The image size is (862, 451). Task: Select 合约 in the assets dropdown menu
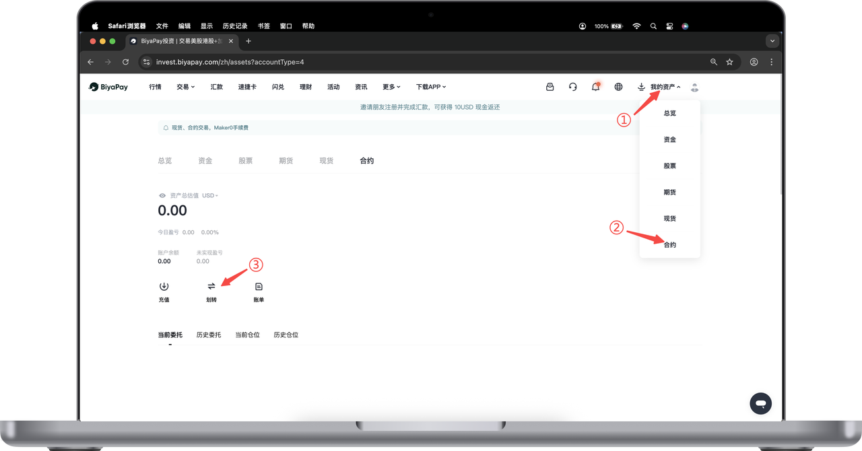[669, 245]
